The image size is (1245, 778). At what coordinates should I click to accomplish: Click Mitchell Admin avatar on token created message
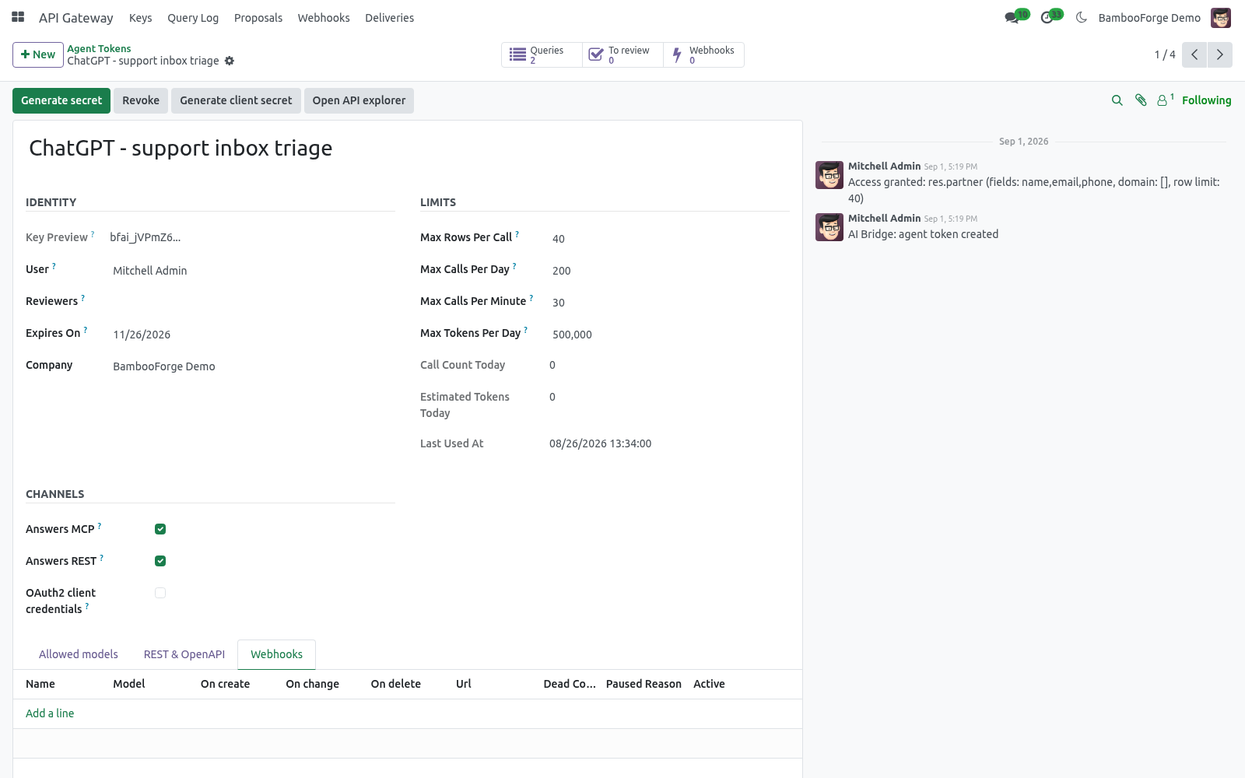[x=829, y=227]
